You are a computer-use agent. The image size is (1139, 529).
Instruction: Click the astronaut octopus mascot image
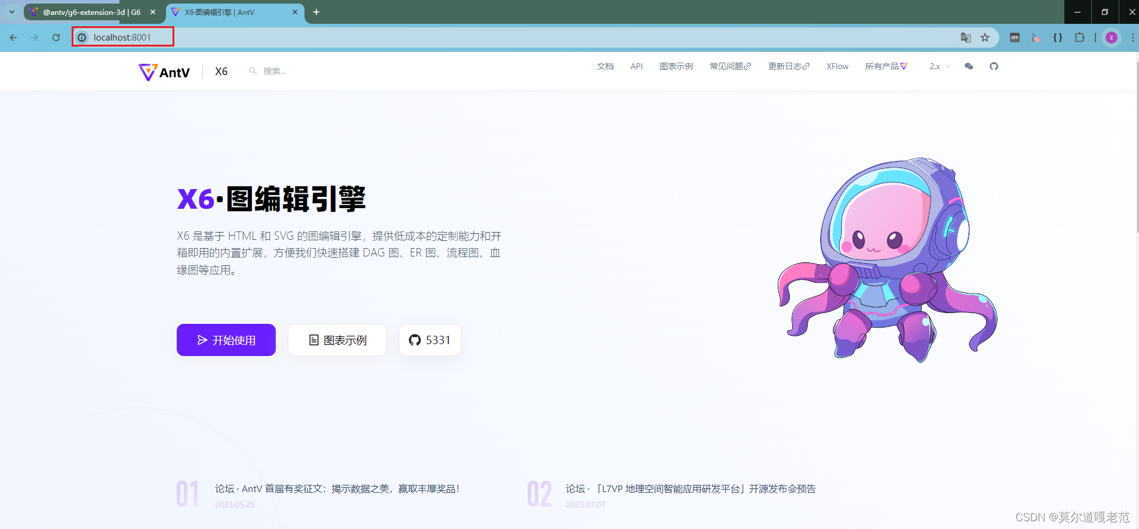click(888, 260)
